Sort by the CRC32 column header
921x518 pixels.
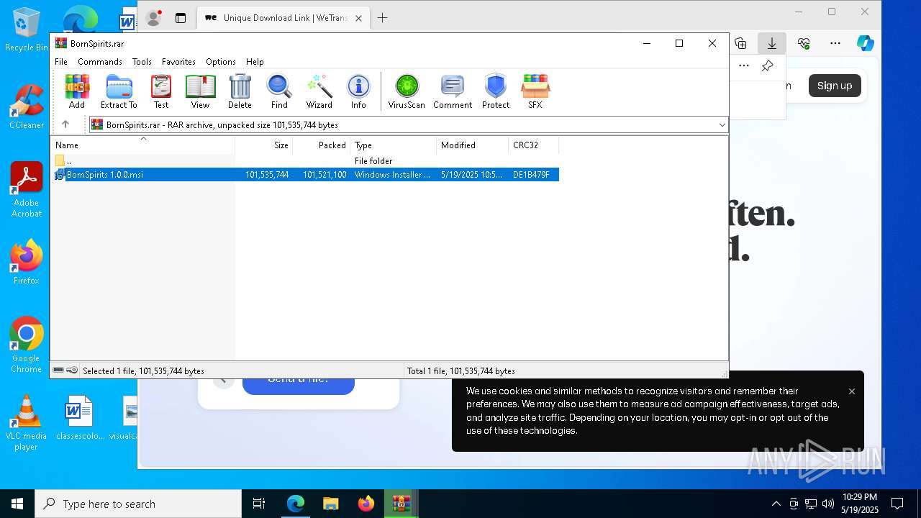point(534,145)
